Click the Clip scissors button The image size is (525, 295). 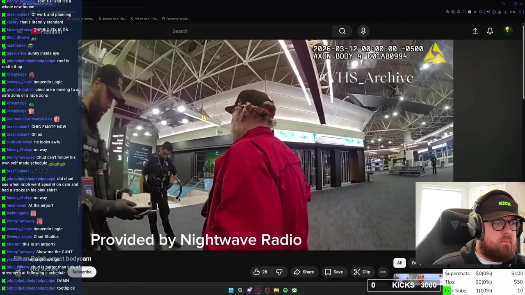362,272
